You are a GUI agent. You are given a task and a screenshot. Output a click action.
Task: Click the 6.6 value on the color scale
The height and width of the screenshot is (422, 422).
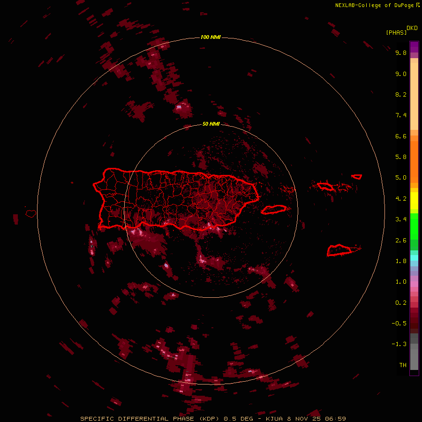[x=401, y=136]
